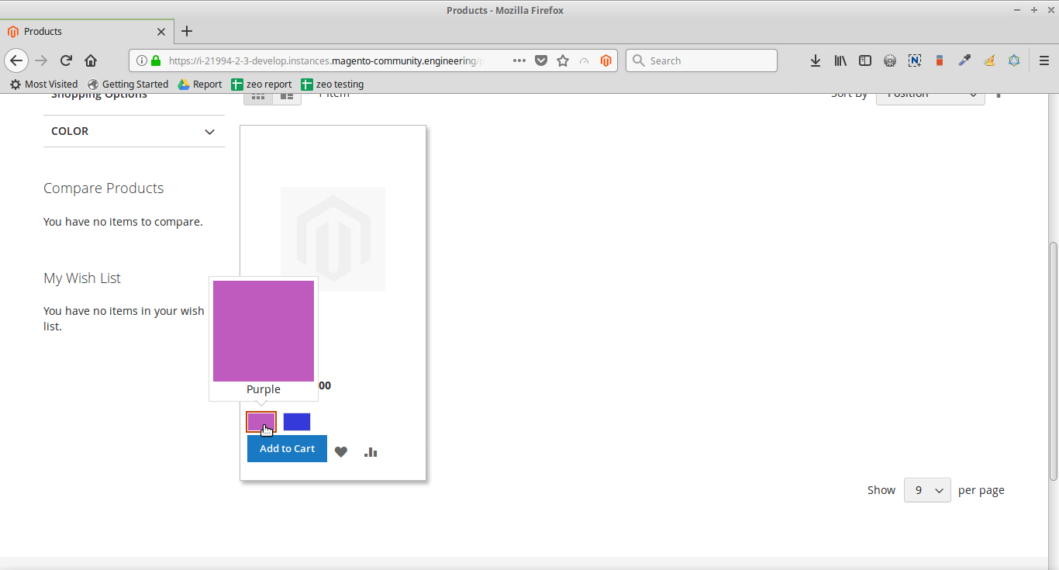1059x570 pixels.
Task: Open the Sort By dropdown
Action: (930, 95)
